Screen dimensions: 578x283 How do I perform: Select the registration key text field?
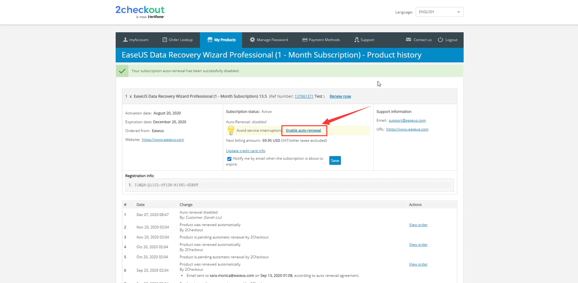click(289, 185)
